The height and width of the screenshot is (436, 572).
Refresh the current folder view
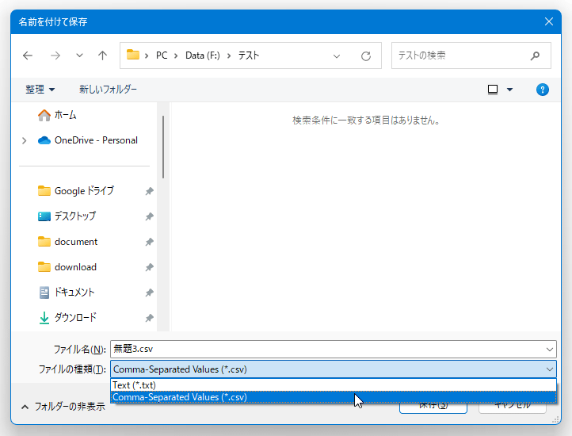(365, 56)
